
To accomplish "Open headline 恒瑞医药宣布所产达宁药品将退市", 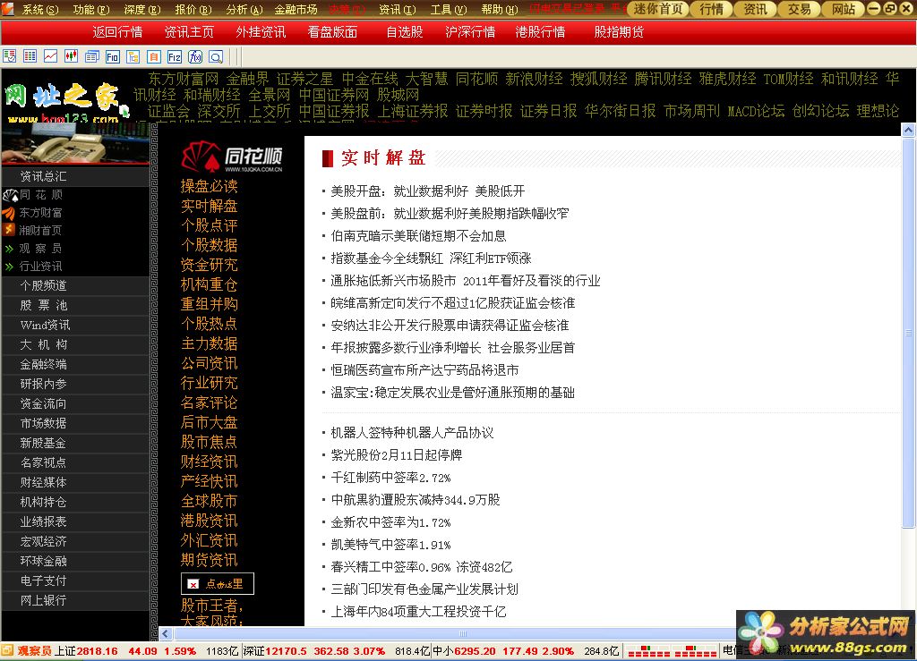I will point(424,370).
